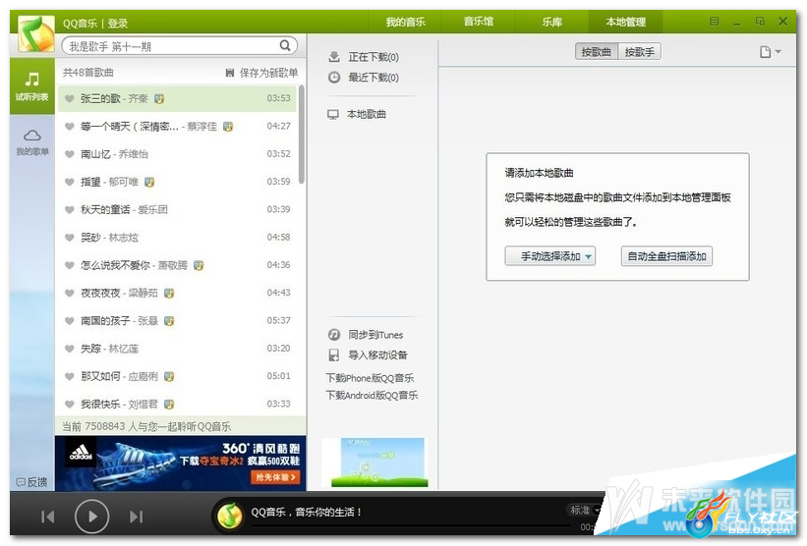Heart the song 哭砂 - 林志炫
The height and width of the screenshot is (546, 807).
click(x=70, y=237)
